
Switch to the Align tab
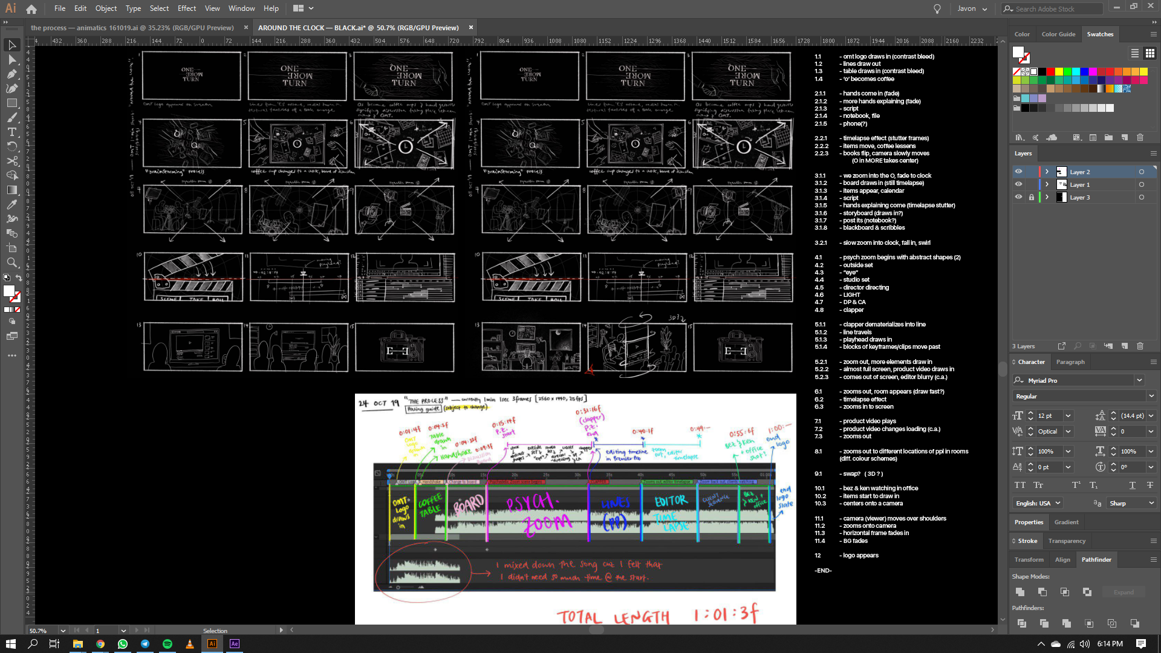[1062, 560]
